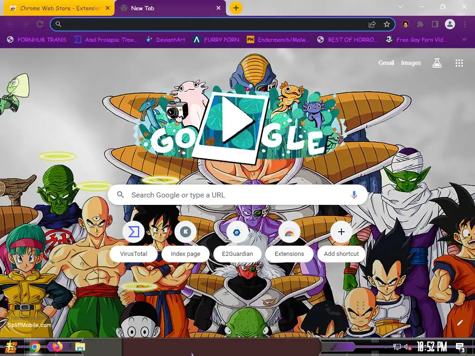The image size is (475, 356).
Task: Open the Start menu in the taskbar
Action: coord(10,347)
